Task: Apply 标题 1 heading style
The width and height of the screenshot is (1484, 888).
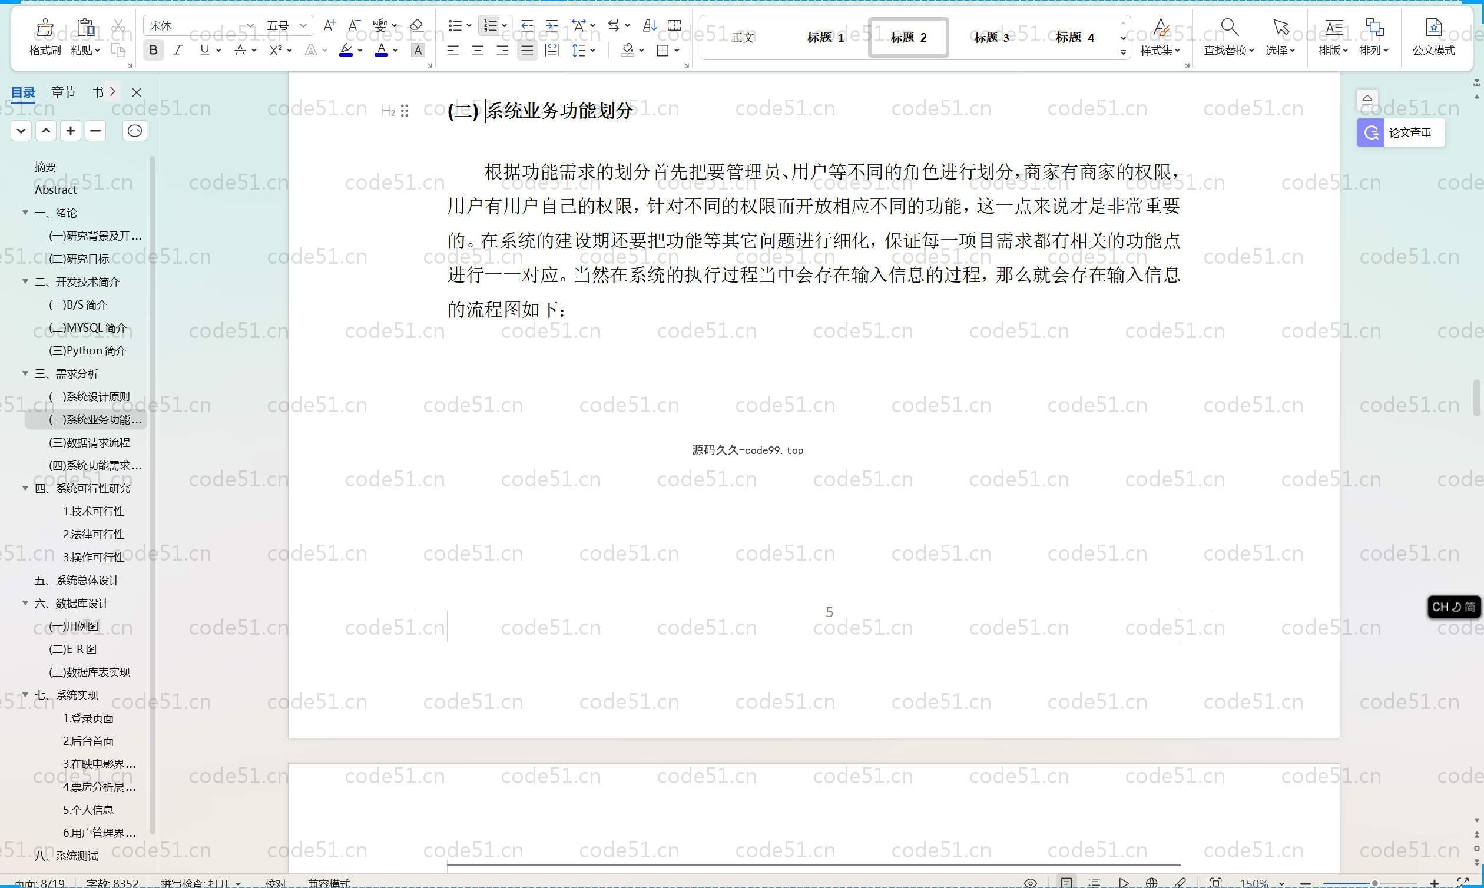Action: pos(826,38)
